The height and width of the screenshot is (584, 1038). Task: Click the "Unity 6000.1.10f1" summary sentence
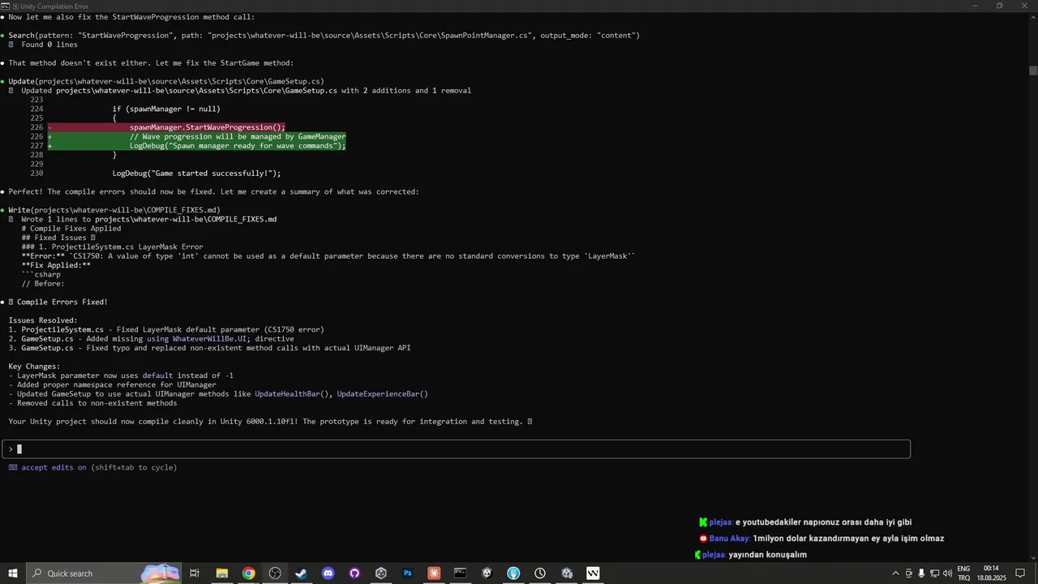[x=265, y=422]
